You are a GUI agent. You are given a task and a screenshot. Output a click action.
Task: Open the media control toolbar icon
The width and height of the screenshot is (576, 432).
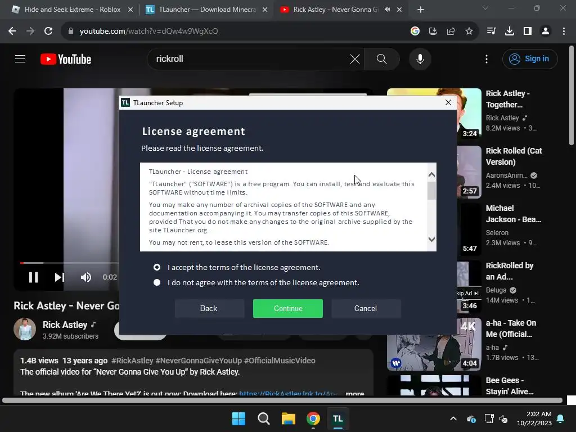[491, 31]
